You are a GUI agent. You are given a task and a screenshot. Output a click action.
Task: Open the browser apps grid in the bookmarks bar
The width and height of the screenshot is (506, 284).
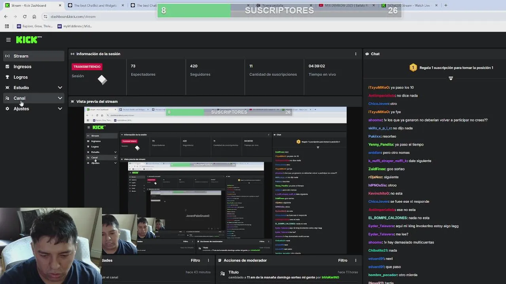(7, 26)
